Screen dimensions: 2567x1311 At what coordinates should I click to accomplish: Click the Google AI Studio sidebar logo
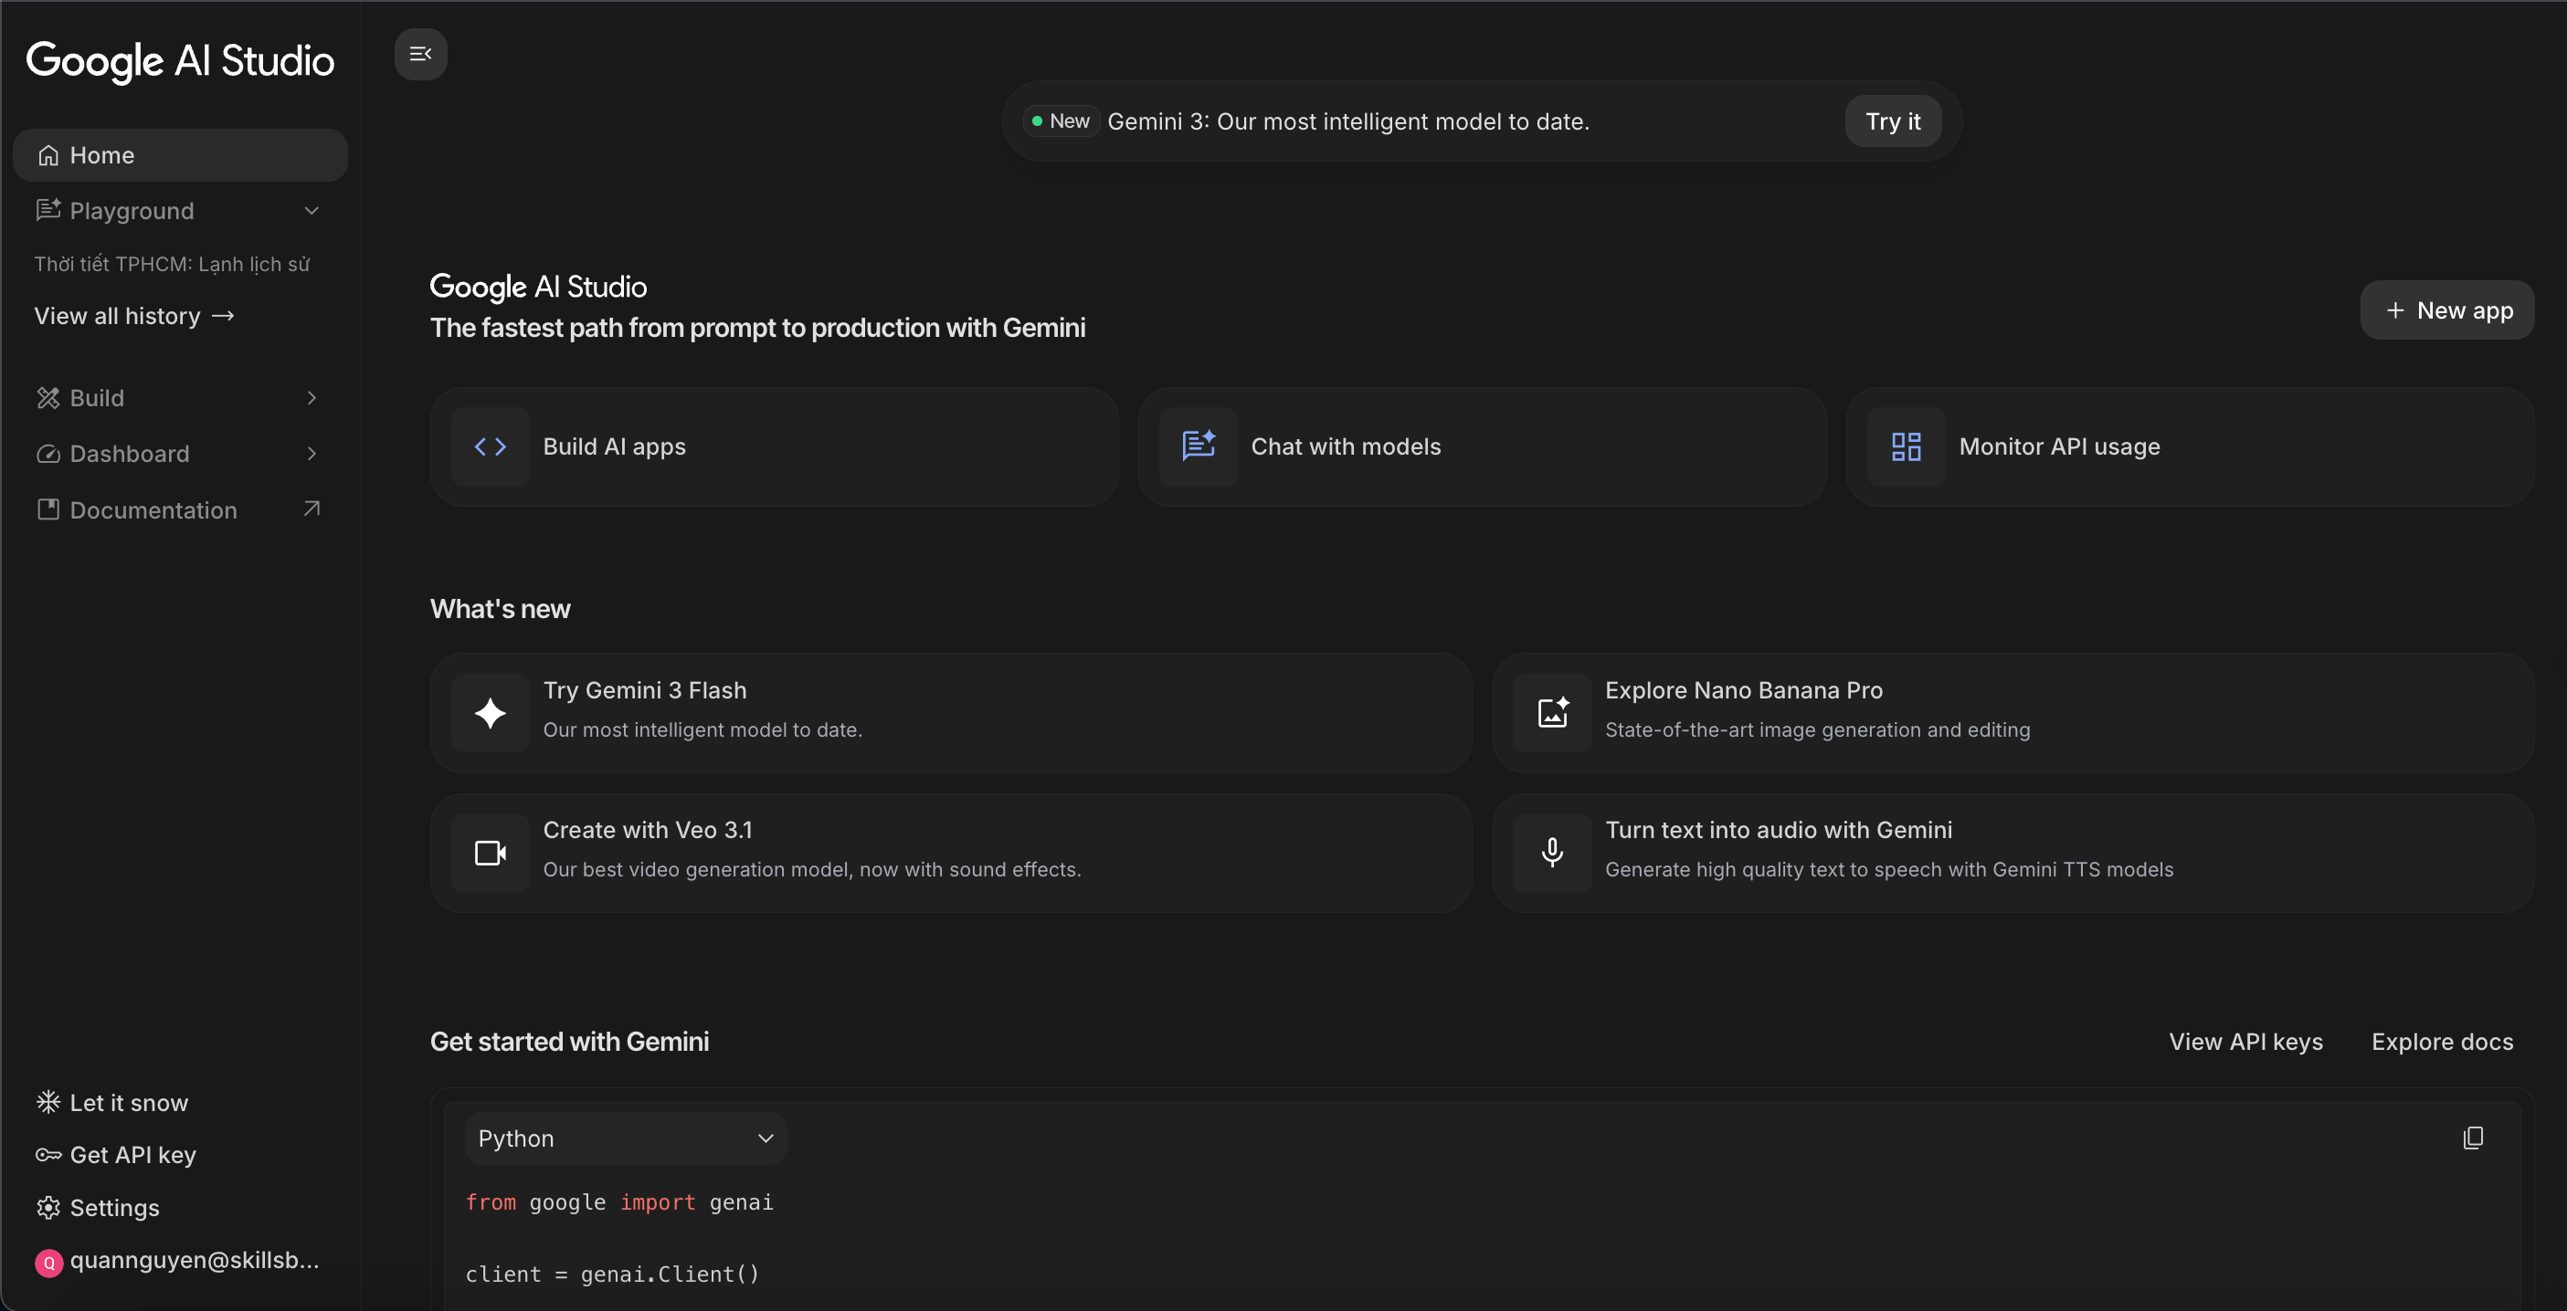point(180,61)
